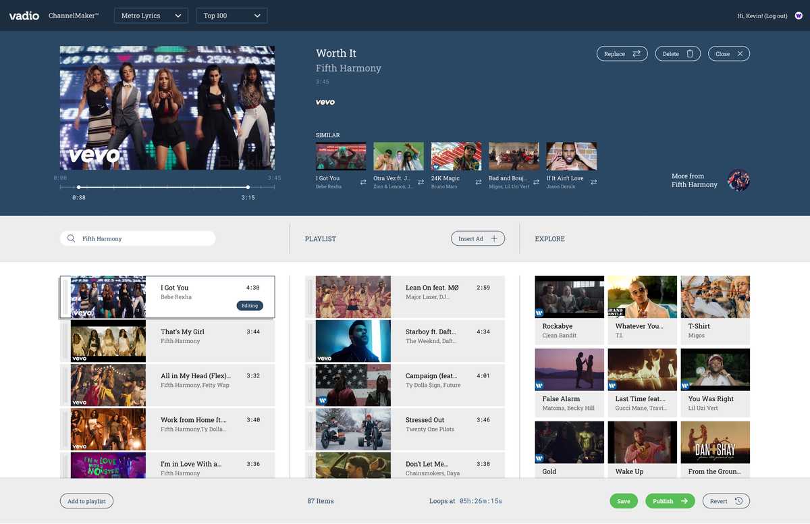The image size is (810, 524).
Task: Click the Close button in video details
Action: pos(729,54)
